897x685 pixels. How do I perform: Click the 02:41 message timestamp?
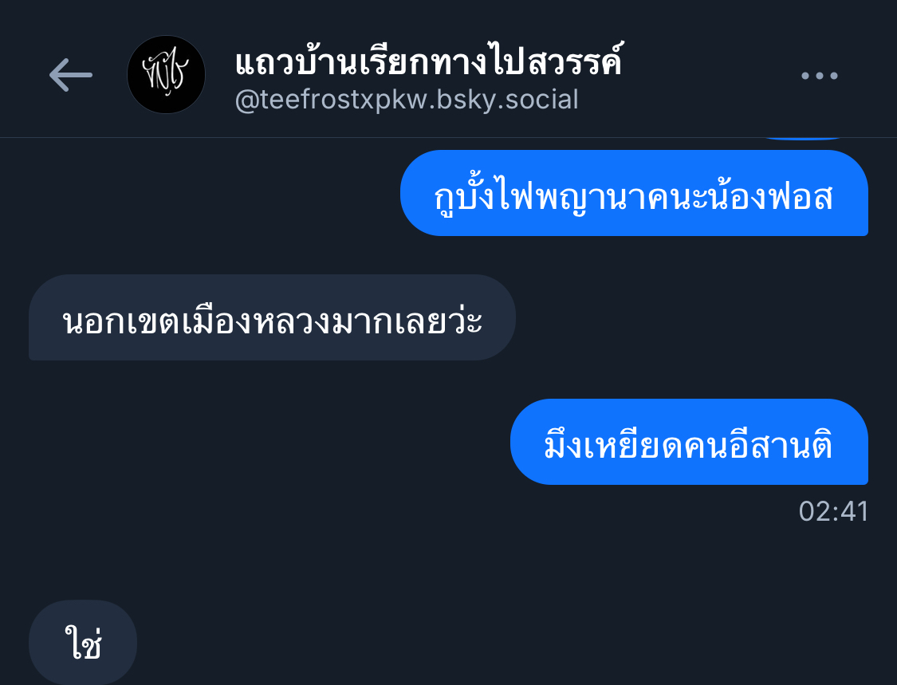tap(833, 512)
